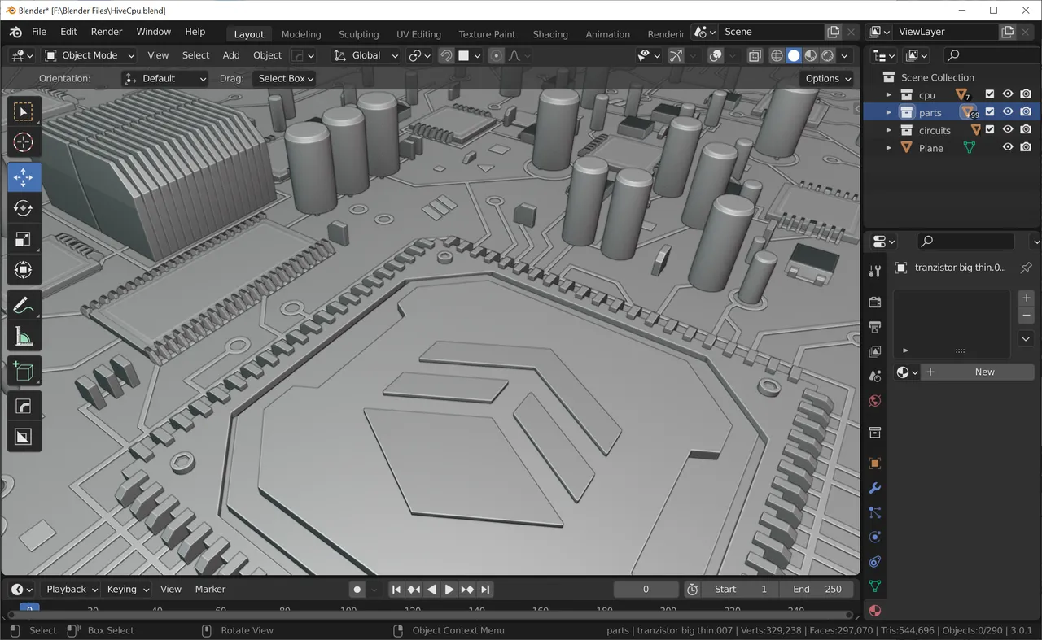Open the File menu
This screenshot has width=1042, height=640.
pos(39,32)
